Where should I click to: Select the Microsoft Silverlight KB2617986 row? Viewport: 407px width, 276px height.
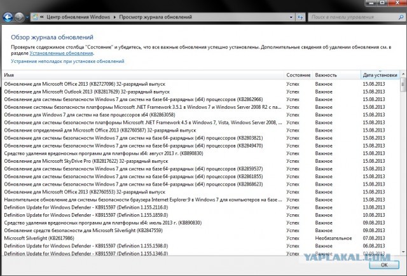coord(201,238)
